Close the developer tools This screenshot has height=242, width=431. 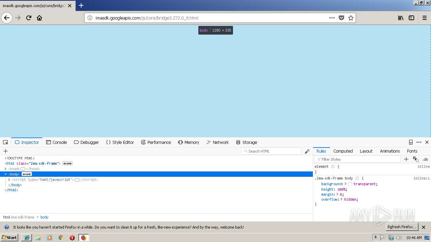pos(427,142)
